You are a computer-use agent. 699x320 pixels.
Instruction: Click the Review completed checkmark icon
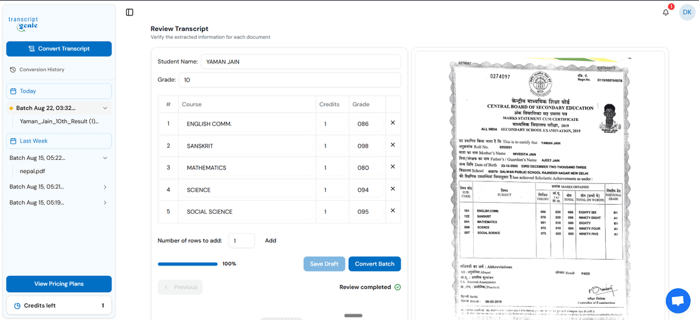pos(397,287)
